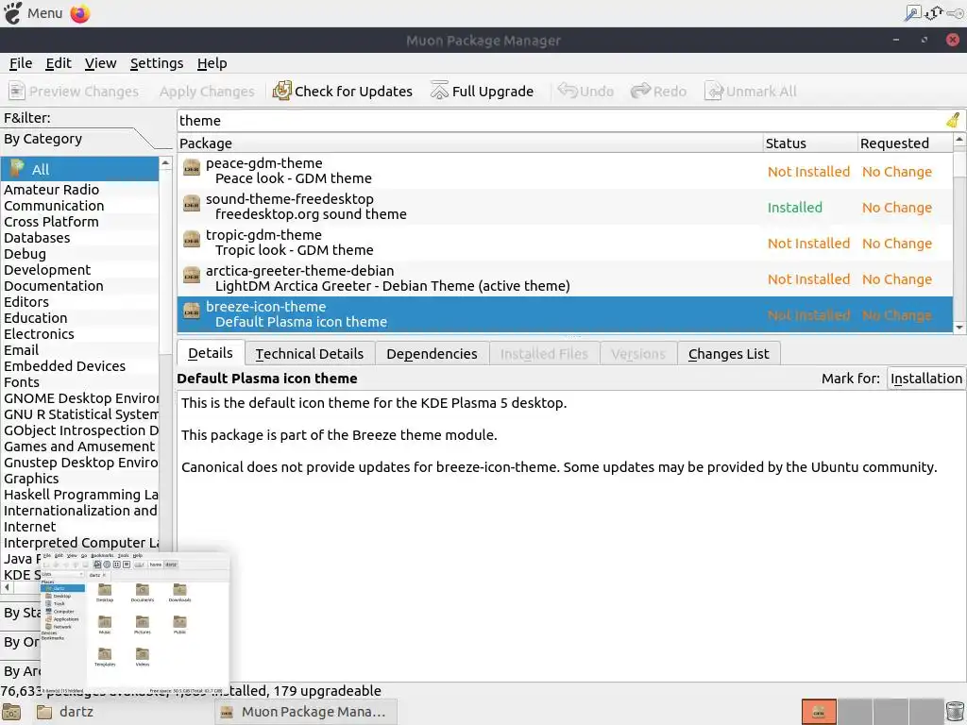Screen dimensions: 967x725
Task: Open the Settings menu
Action: pos(157,63)
